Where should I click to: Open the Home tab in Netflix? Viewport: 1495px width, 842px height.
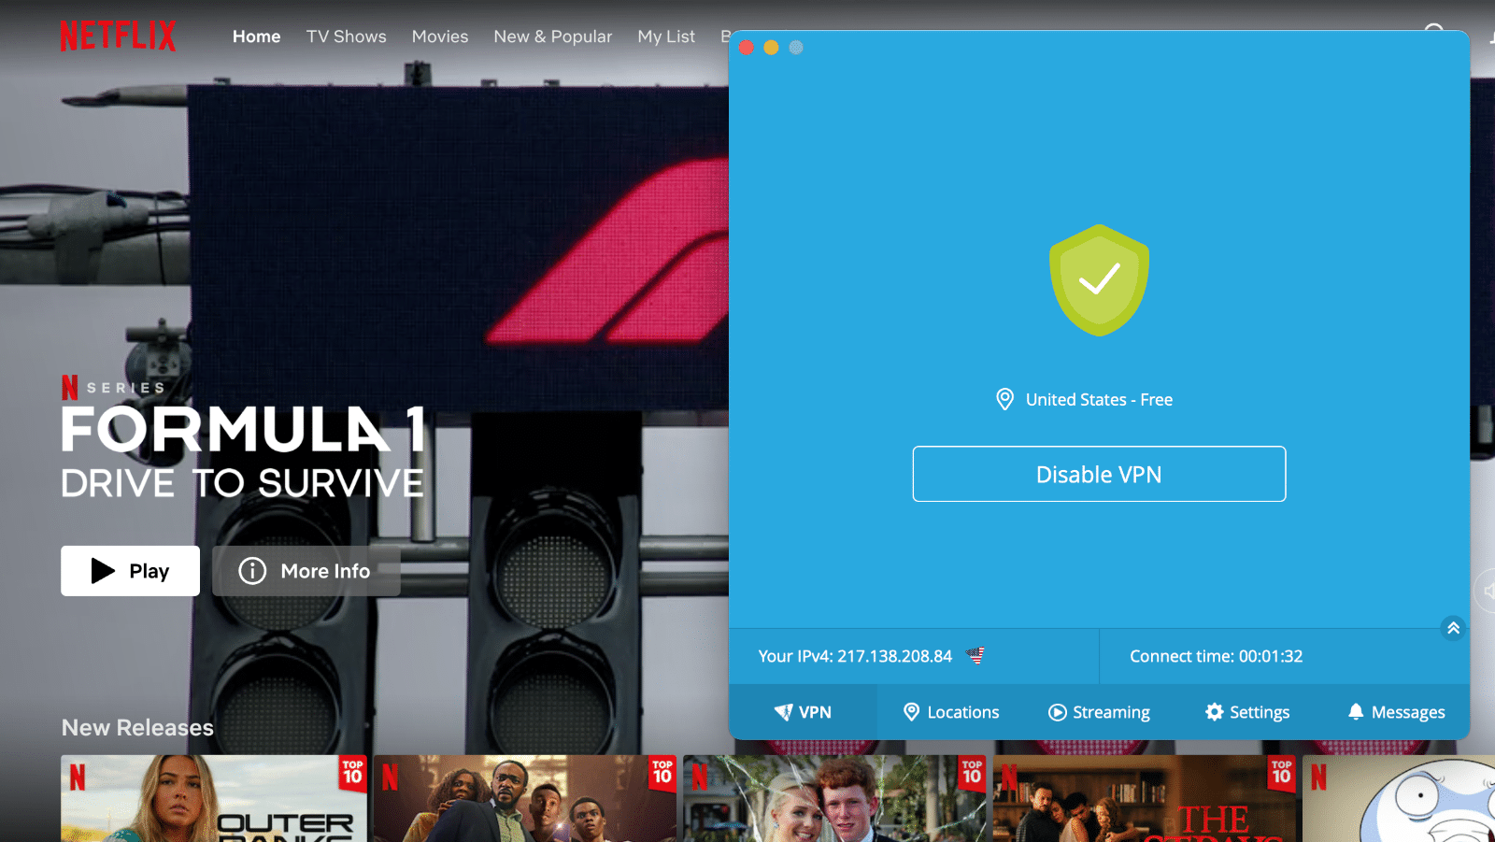(x=256, y=36)
